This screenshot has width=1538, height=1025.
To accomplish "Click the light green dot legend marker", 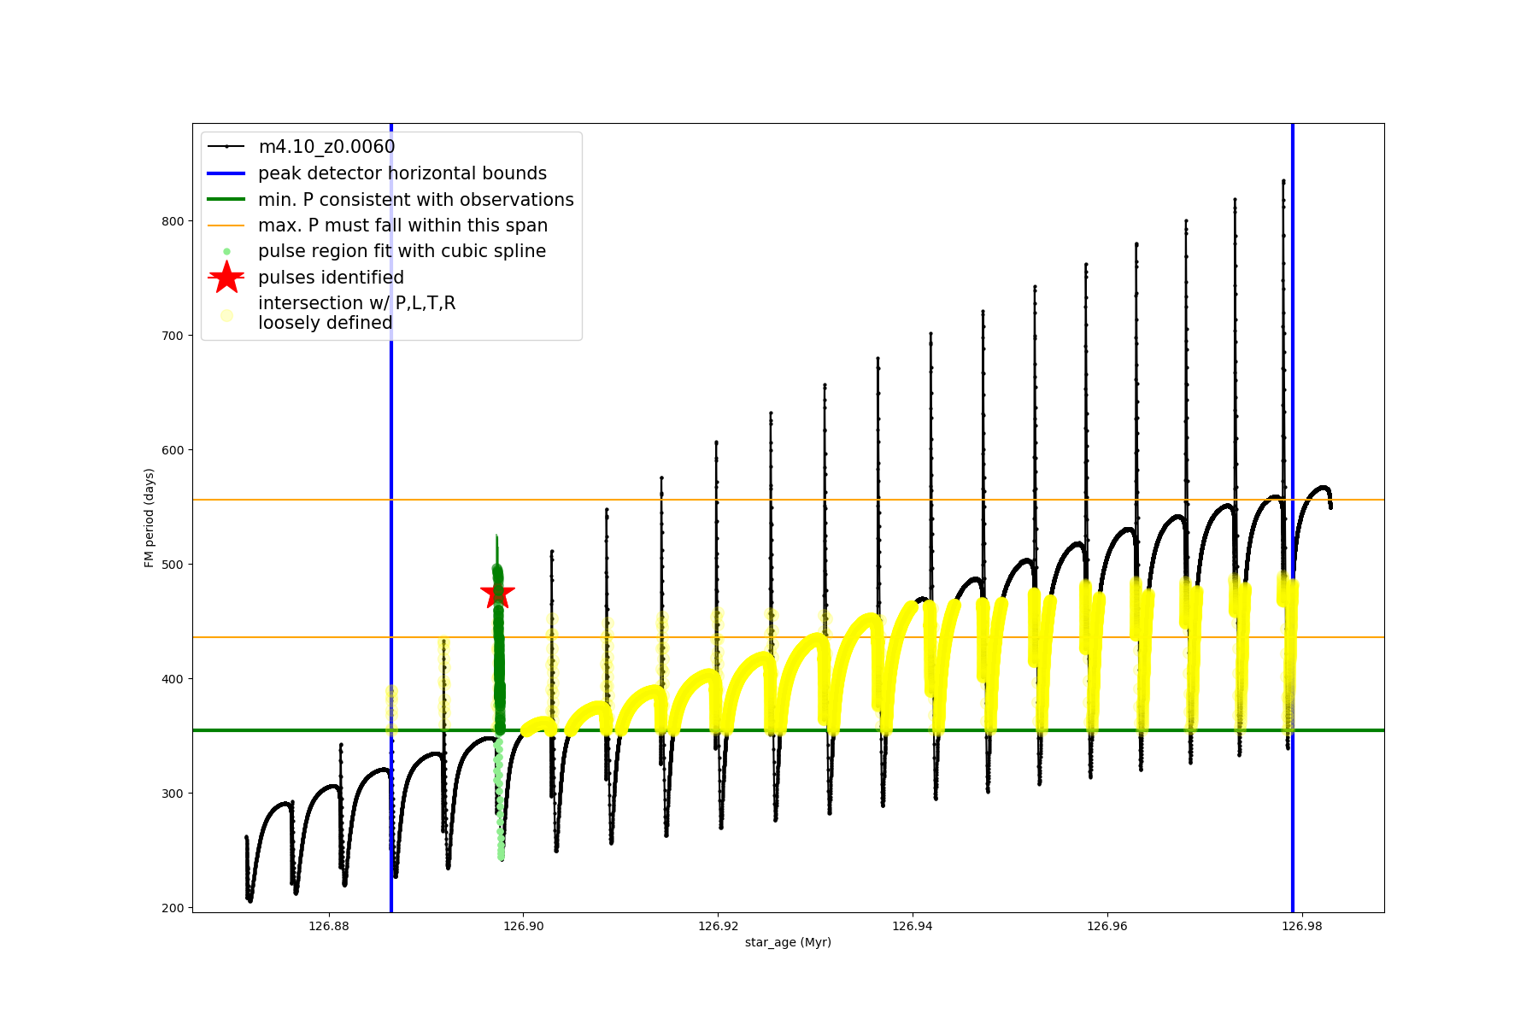I will pyautogui.click(x=226, y=251).
